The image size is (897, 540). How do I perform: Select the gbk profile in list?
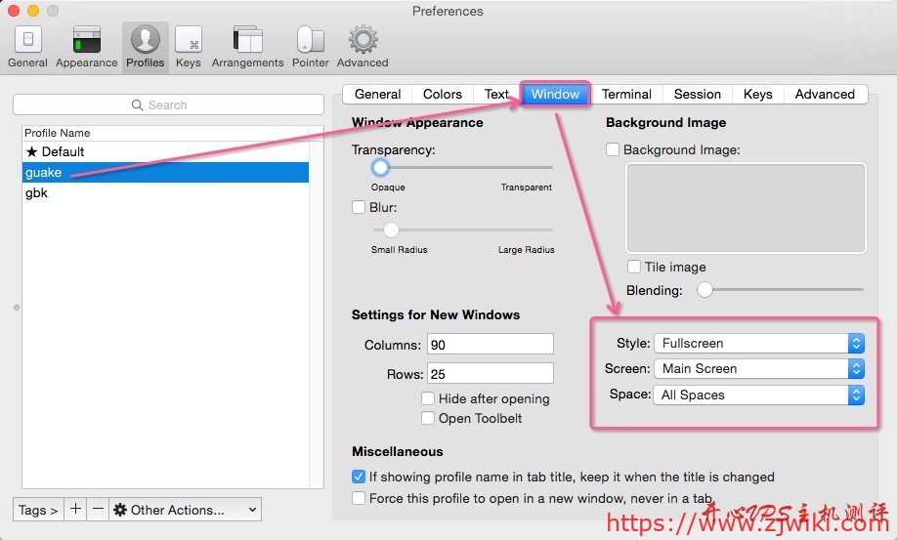[x=37, y=192]
